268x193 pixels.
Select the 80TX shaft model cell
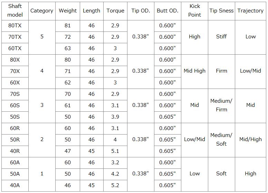click(x=15, y=26)
